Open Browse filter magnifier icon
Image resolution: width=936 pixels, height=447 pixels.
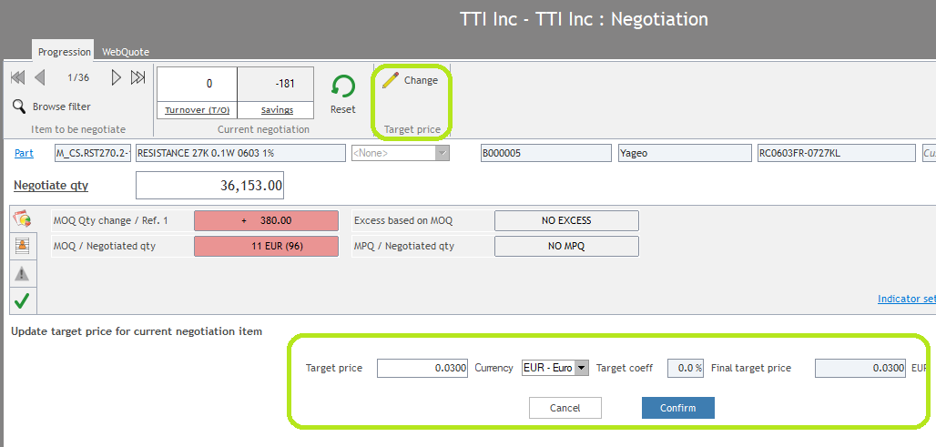pos(19,107)
